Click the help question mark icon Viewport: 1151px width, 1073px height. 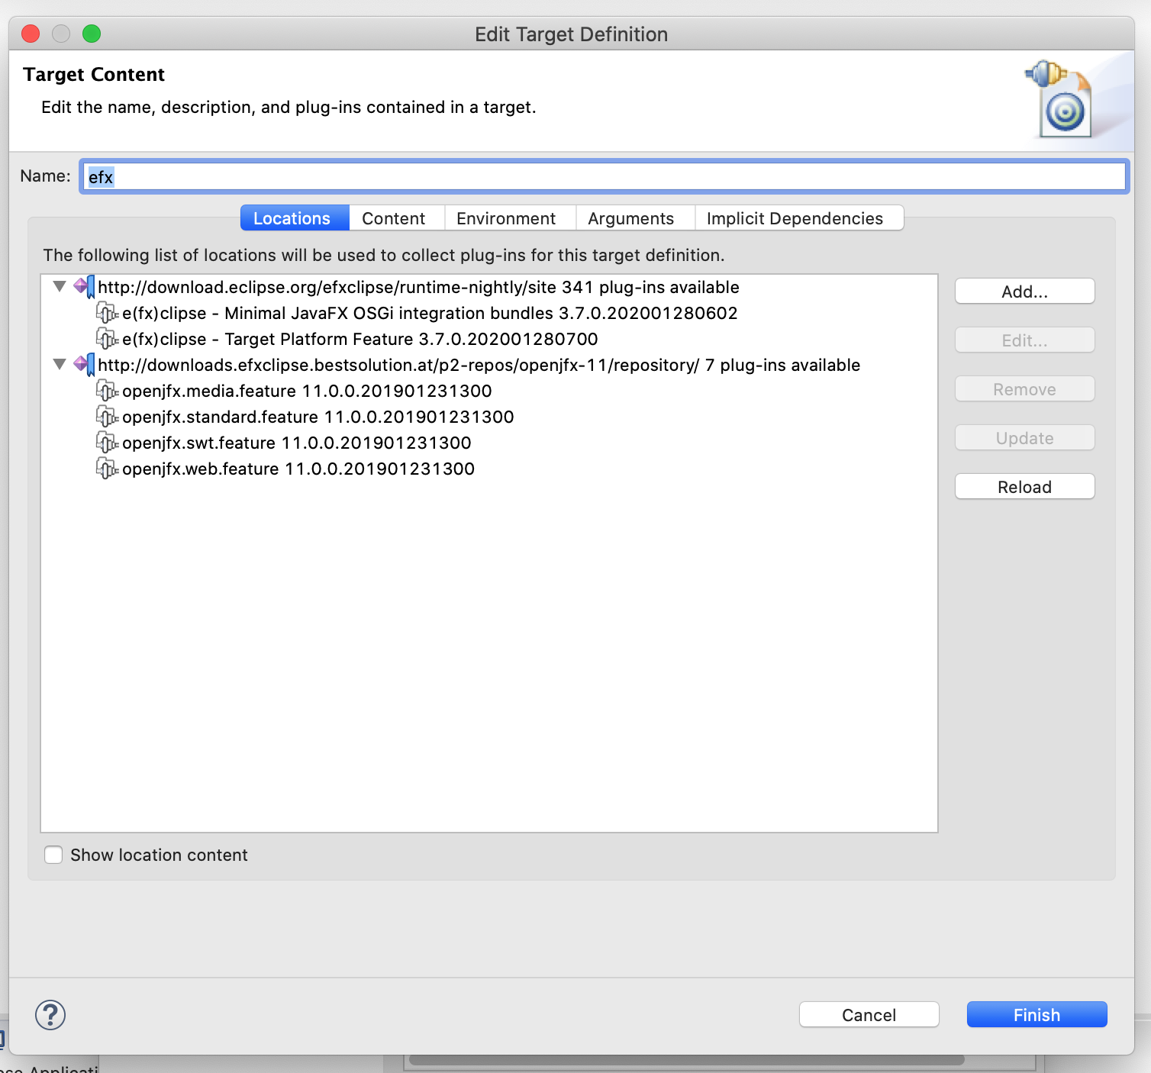[x=50, y=1015]
